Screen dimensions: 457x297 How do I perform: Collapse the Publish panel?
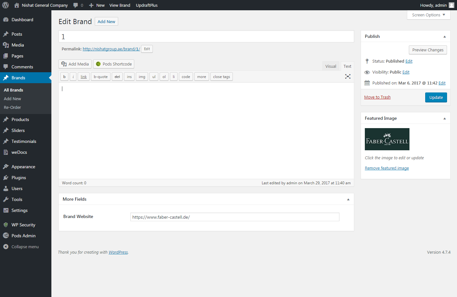point(444,37)
